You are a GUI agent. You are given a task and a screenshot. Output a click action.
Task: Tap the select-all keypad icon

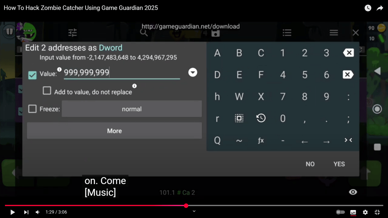tap(239, 118)
